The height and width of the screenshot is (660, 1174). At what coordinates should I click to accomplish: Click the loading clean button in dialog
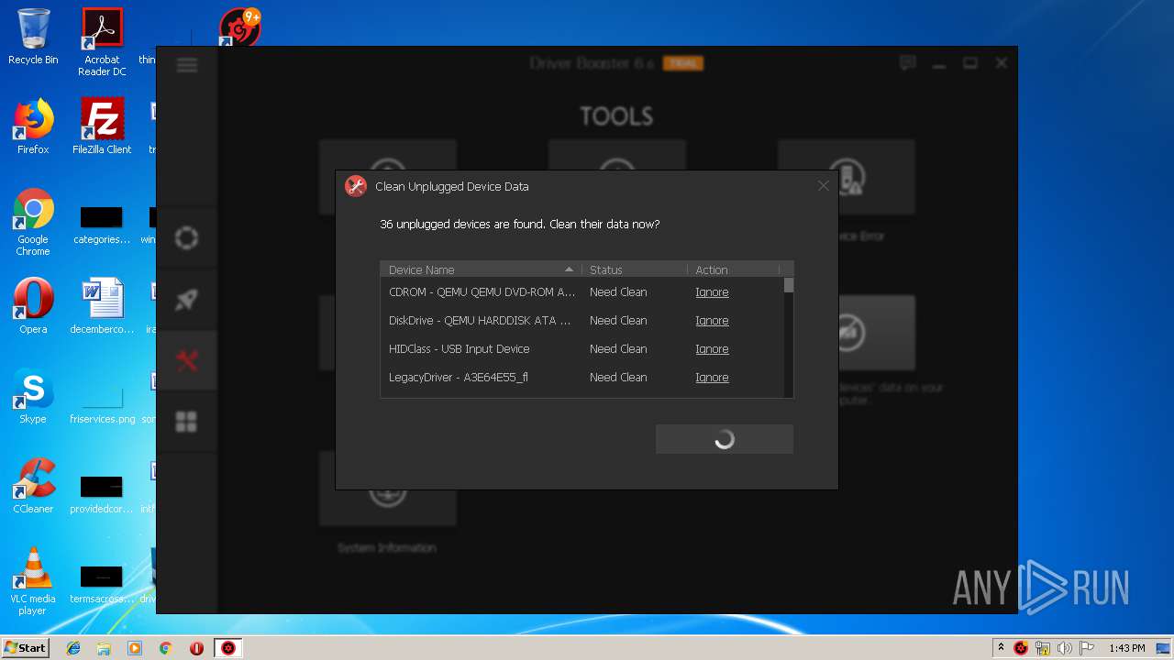pos(725,439)
